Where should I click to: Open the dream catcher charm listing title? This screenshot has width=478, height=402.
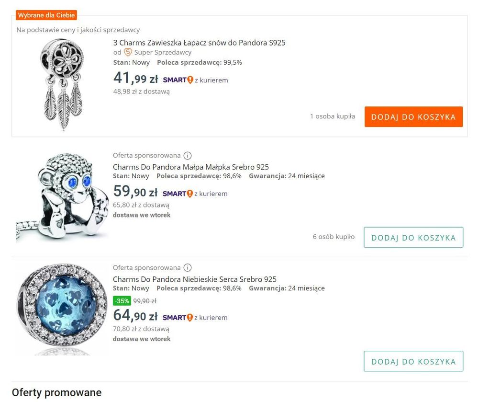(199, 43)
